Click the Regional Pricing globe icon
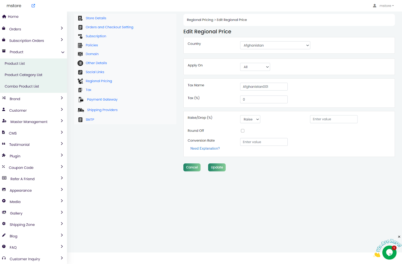402x264 pixels. coord(80,81)
